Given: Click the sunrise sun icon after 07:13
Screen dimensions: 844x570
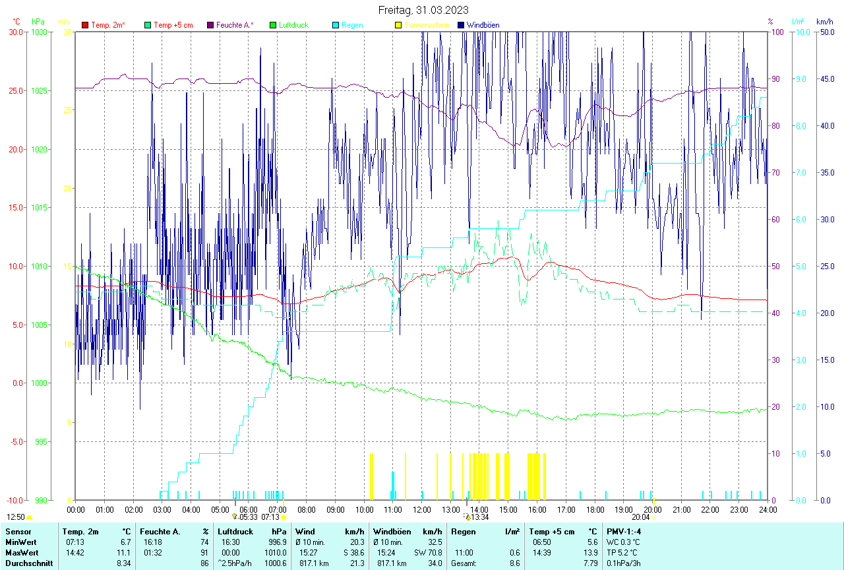Looking at the screenshot, I should 284,517.
